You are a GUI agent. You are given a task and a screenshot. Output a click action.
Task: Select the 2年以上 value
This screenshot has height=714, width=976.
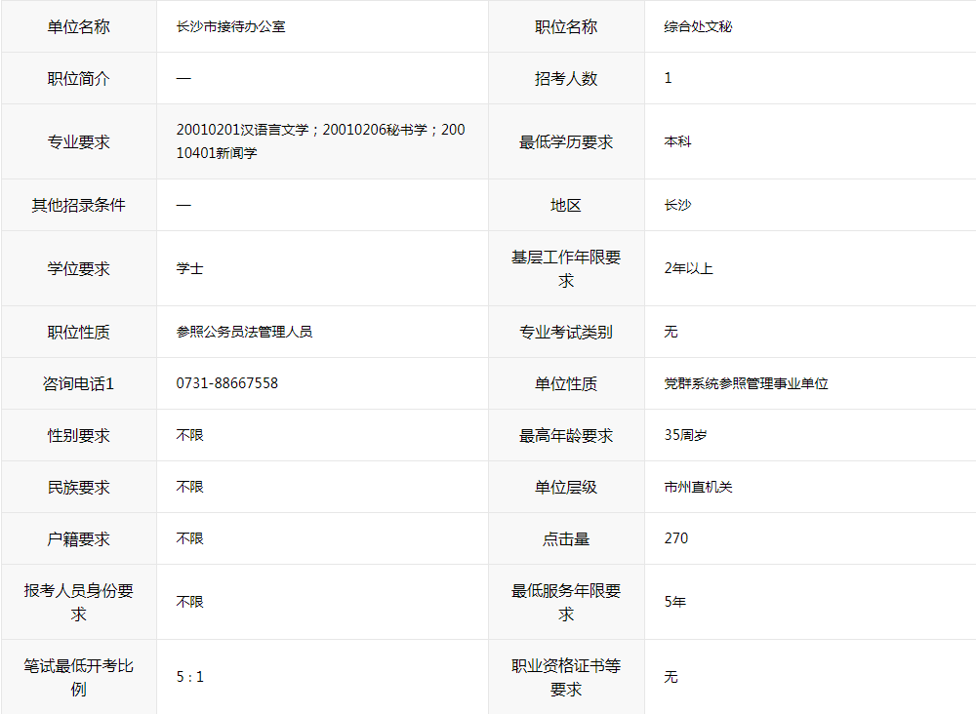tap(688, 268)
